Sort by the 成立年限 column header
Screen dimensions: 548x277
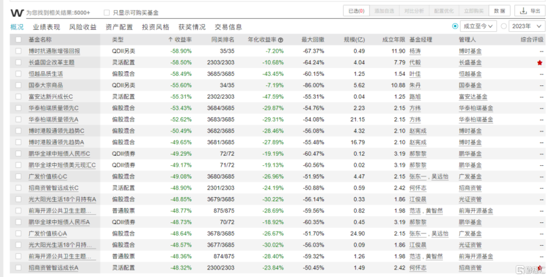[393, 40]
